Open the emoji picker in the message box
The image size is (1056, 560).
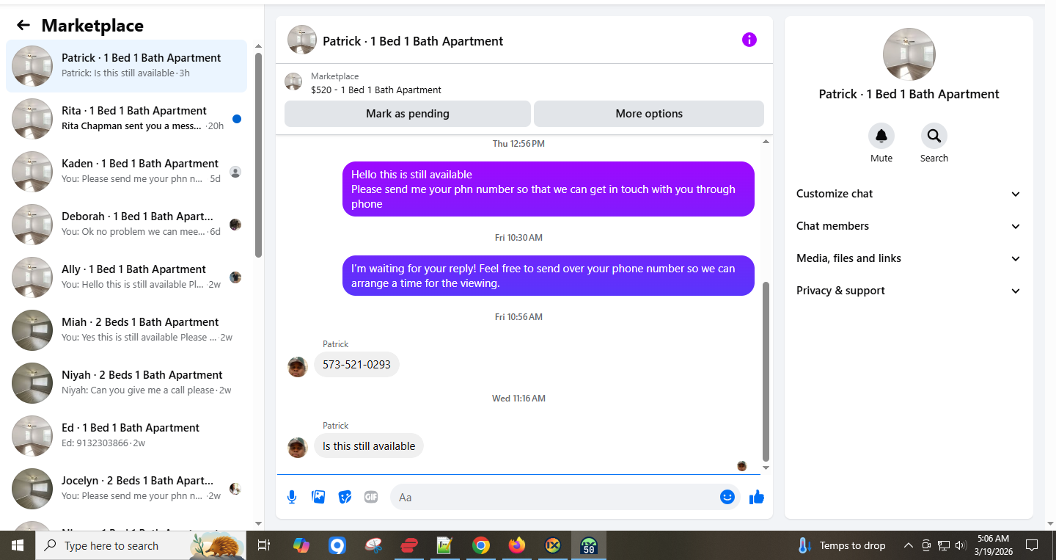(727, 497)
